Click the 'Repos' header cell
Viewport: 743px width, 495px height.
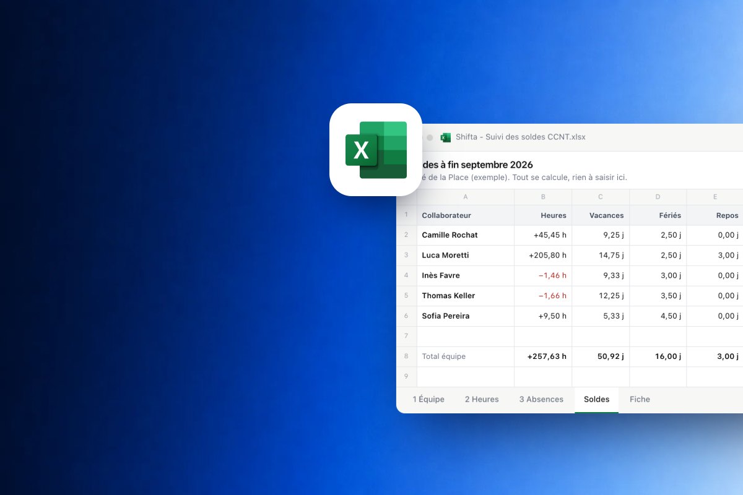(715, 215)
